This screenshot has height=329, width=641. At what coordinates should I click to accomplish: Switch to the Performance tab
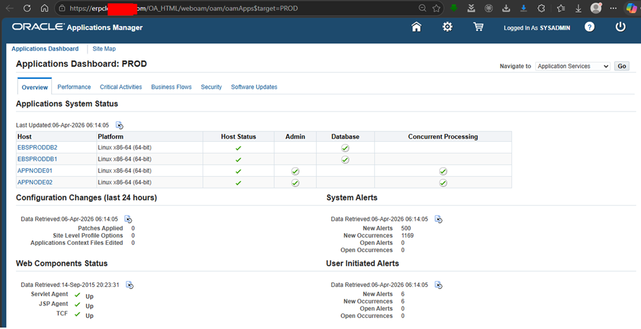click(74, 87)
